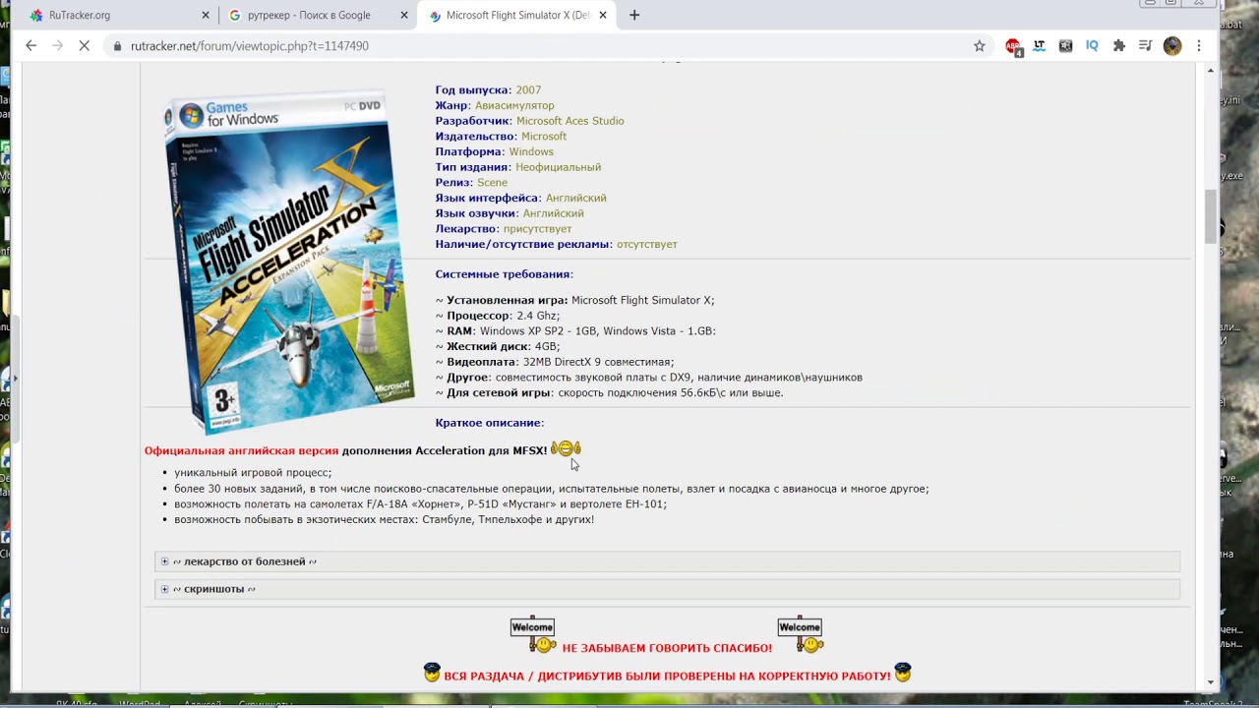The height and width of the screenshot is (708, 1259).
Task: Click the smiley next to MFSX text
Action: [566, 448]
